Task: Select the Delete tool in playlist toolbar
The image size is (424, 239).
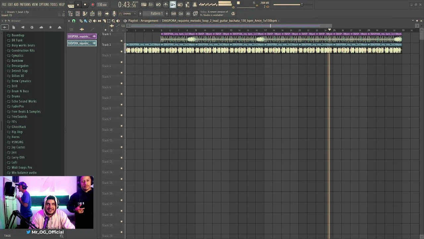Action: 90,21
